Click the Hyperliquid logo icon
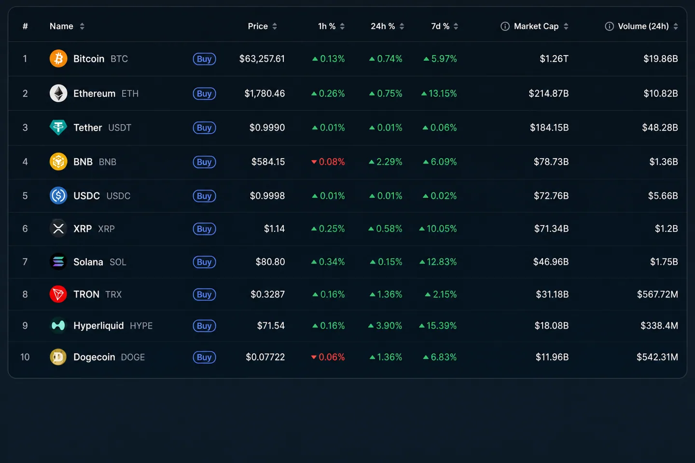This screenshot has width=695, height=463. click(x=58, y=326)
